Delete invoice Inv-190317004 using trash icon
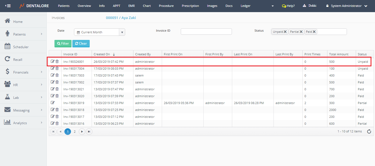375x166 pixels. pos(57,69)
